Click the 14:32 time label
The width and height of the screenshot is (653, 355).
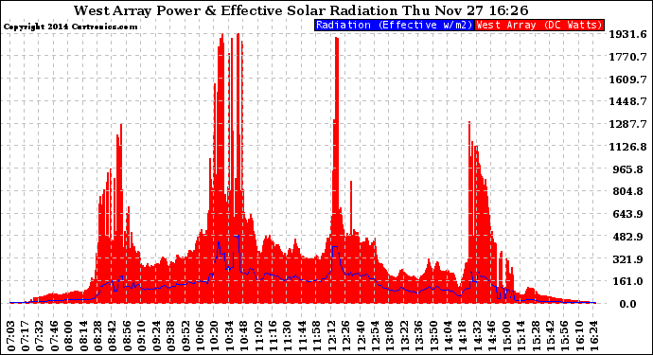[477, 335]
